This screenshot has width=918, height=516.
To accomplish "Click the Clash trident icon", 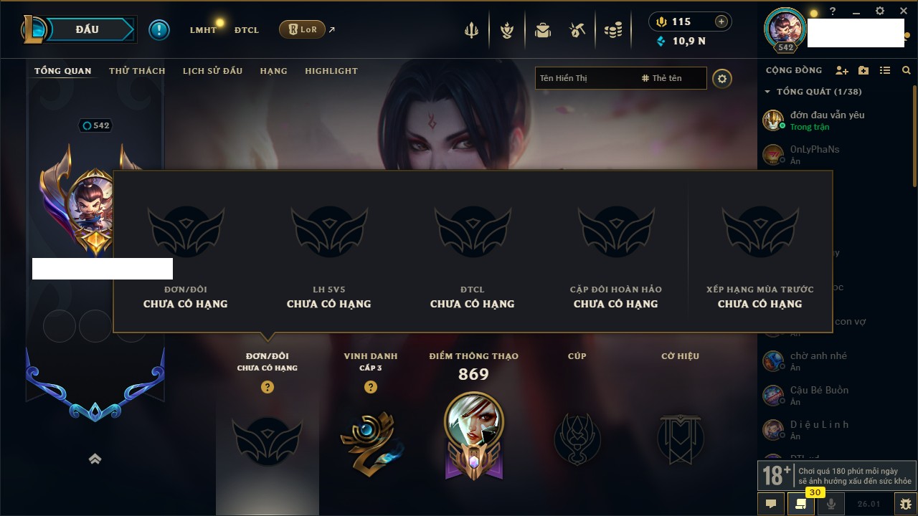I will 471,30.
